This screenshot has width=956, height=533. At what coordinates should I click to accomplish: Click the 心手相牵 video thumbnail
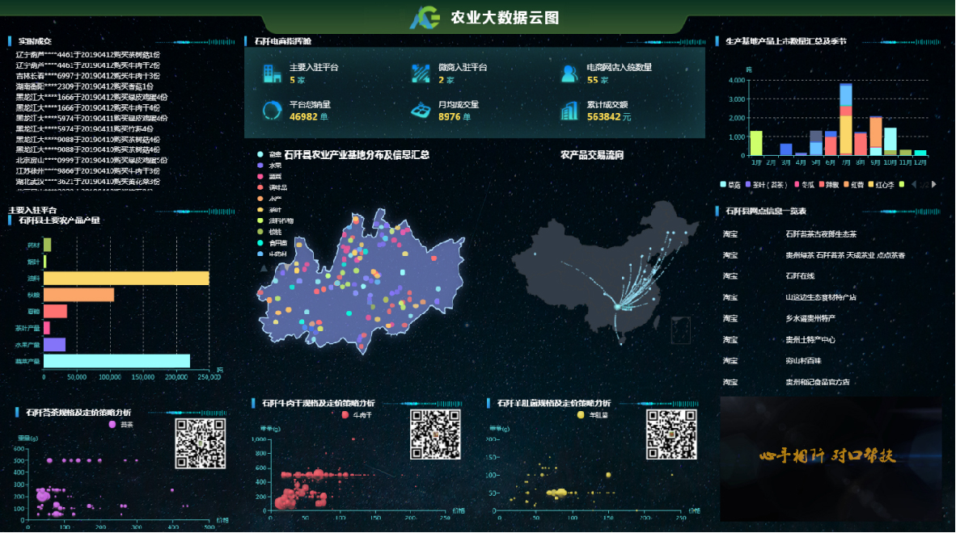[x=831, y=457]
